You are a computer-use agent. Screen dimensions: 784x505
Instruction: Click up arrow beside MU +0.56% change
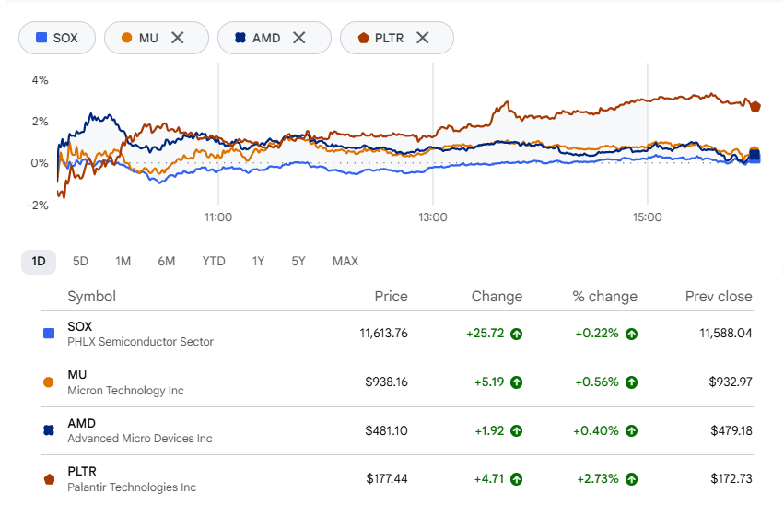click(x=631, y=382)
